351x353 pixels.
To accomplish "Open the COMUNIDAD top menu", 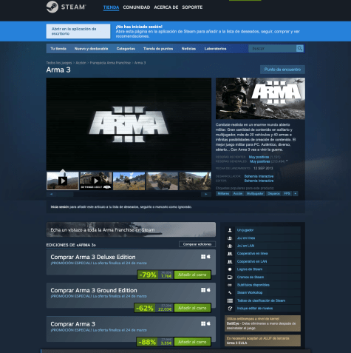I will coord(137,7).
